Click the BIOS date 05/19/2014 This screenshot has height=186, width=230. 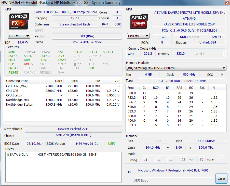coord(35,144)
